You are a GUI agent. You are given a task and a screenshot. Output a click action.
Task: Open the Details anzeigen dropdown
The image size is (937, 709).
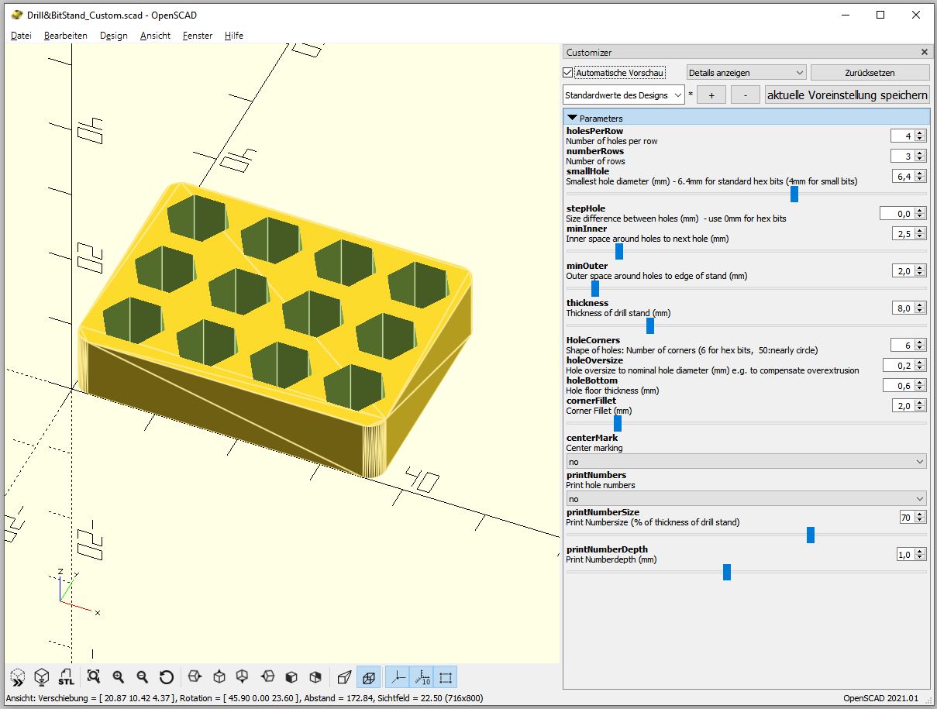coord(747,72)
